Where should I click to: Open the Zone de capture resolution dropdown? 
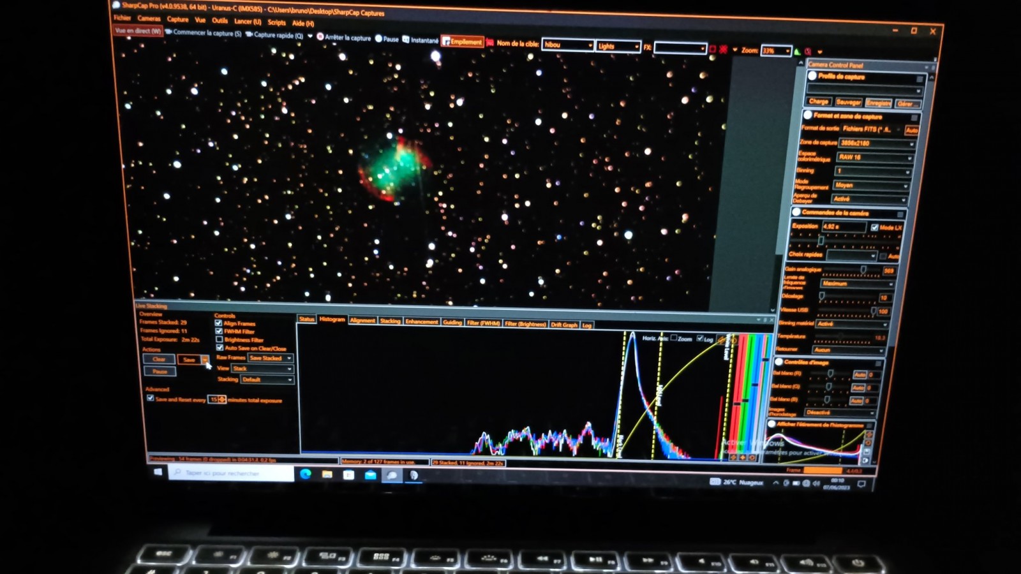tap(876, 143)
